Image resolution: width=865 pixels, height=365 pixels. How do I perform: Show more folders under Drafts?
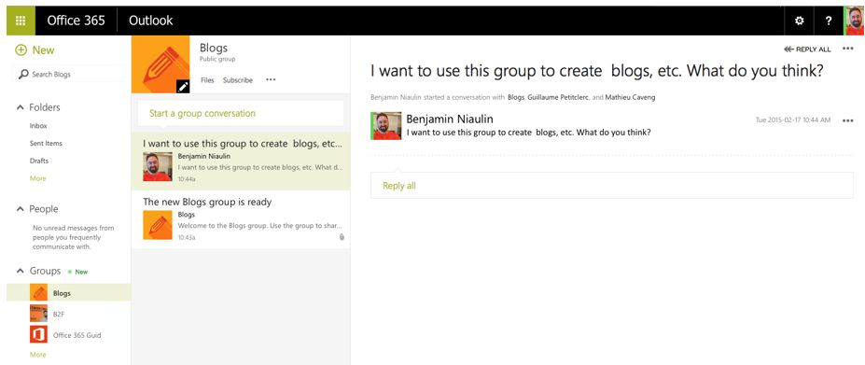pos(37,178)
